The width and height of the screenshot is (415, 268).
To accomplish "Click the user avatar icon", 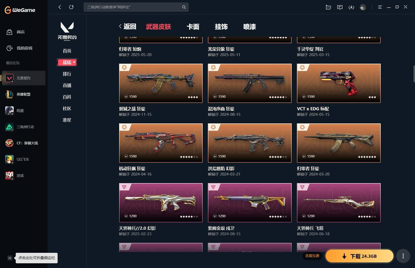I will point(363,7).
